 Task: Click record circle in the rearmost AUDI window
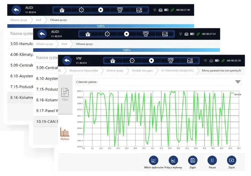tap(100, 10)
